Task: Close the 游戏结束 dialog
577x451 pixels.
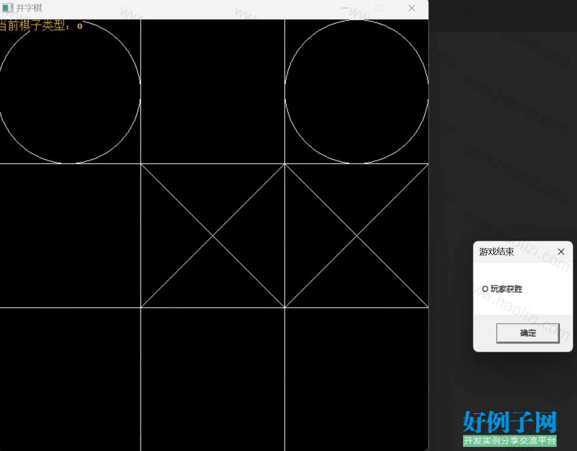Action: coord(561,252)
